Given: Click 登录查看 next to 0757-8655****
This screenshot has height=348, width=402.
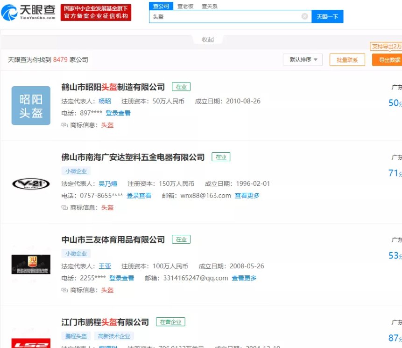Looking at the screenshot, I should point(139,196).
